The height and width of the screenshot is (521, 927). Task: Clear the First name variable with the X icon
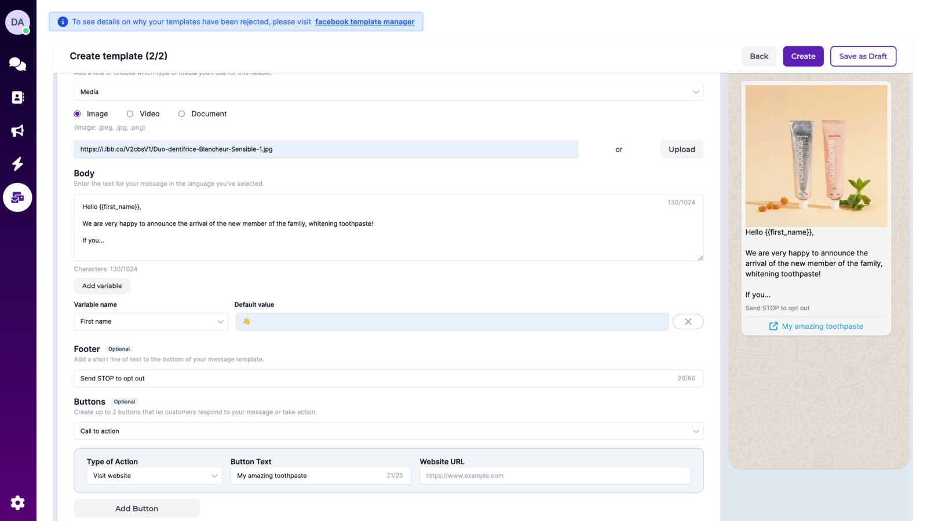688,321
